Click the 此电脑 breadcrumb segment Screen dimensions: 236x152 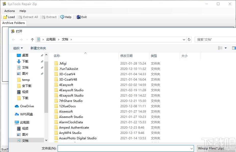click(x=51, y=39)
